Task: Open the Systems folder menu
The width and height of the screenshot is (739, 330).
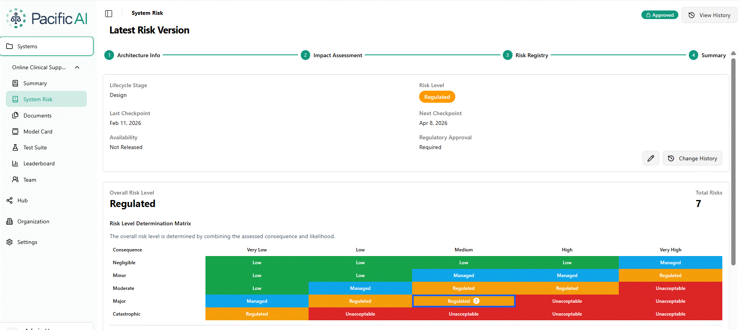Action: (47, 46)
